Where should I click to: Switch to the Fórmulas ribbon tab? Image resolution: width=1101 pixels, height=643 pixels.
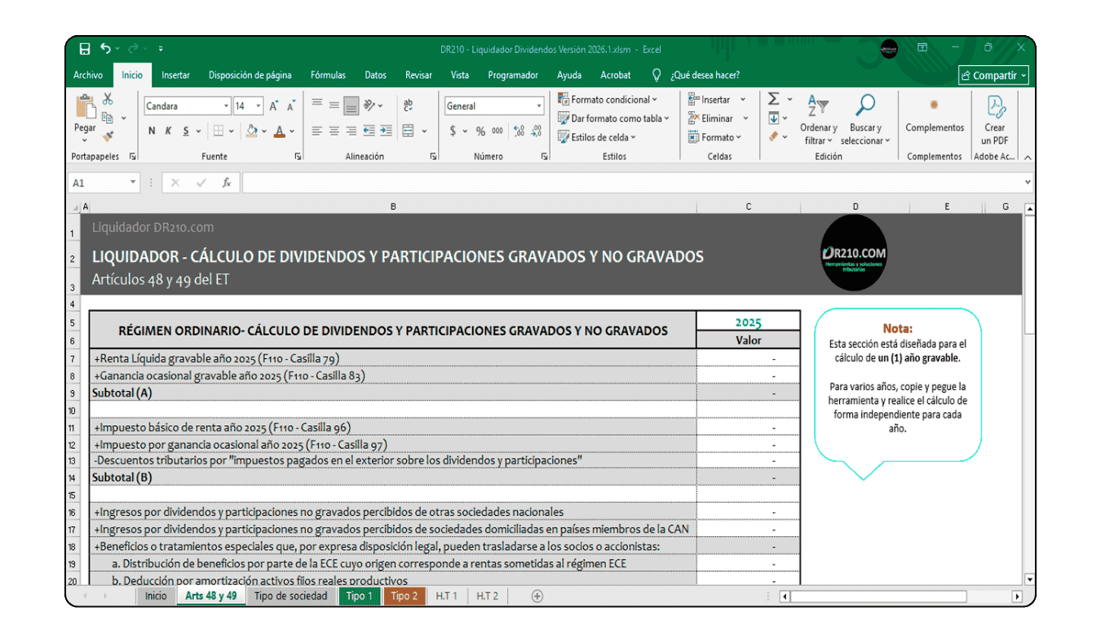(328, 75)
